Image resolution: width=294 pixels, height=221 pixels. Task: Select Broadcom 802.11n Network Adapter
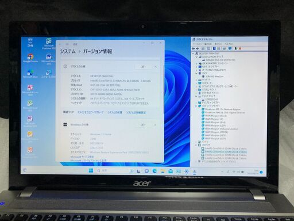tap(221, 109)
